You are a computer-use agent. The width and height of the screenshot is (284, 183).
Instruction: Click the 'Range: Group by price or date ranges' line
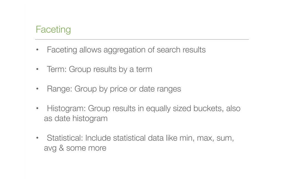coord(114,89)
